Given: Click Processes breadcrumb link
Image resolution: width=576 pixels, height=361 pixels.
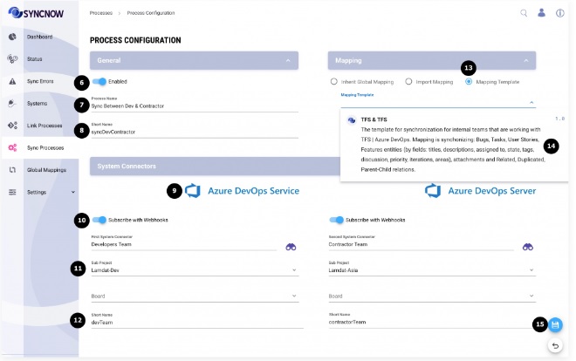Looking at the screenshot, I should click(x=101, y=13).
